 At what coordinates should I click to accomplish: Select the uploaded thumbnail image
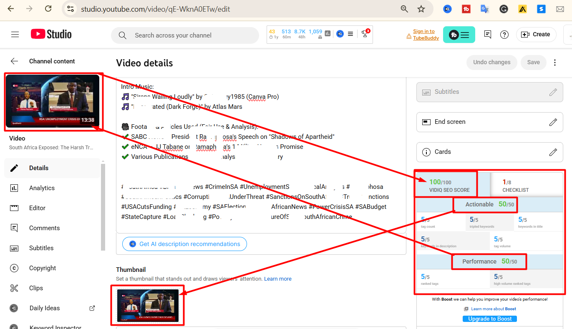click(148, 305)
